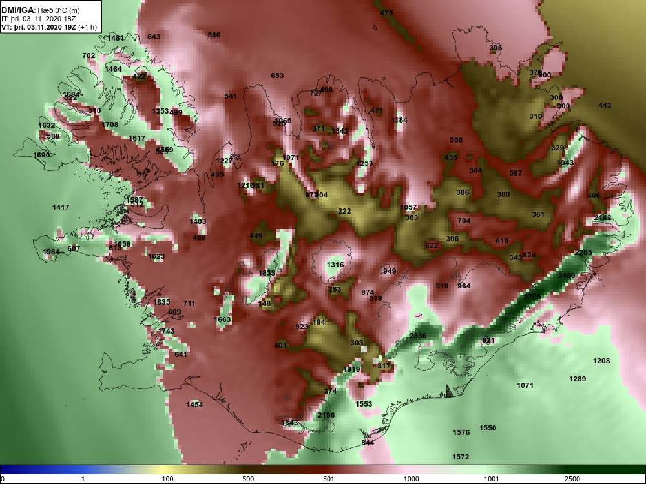
Task: Click the map value '2336'
Action: pos(418,336)
